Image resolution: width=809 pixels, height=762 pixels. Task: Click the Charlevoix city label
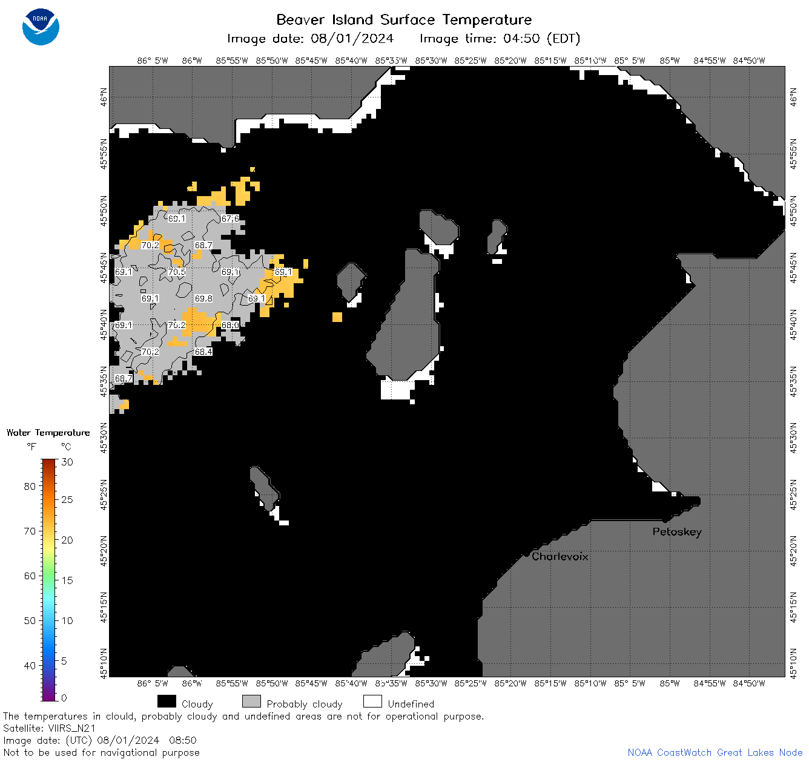(x=560, y=556)
